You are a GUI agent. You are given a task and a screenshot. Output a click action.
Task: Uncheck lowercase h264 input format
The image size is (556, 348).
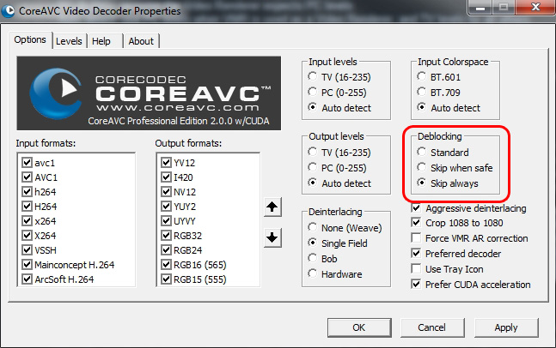[27, 192]
